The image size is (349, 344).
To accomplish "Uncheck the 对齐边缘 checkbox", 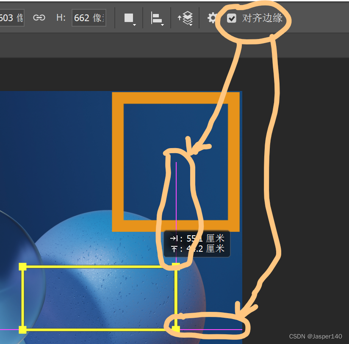I will point(232,18).
